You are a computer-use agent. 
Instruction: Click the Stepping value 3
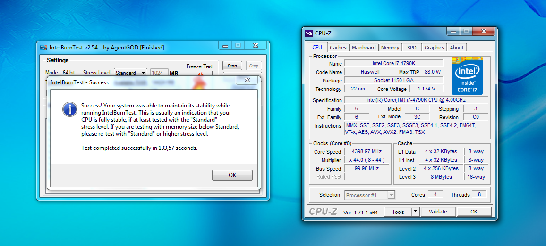(x=476, y=109)
